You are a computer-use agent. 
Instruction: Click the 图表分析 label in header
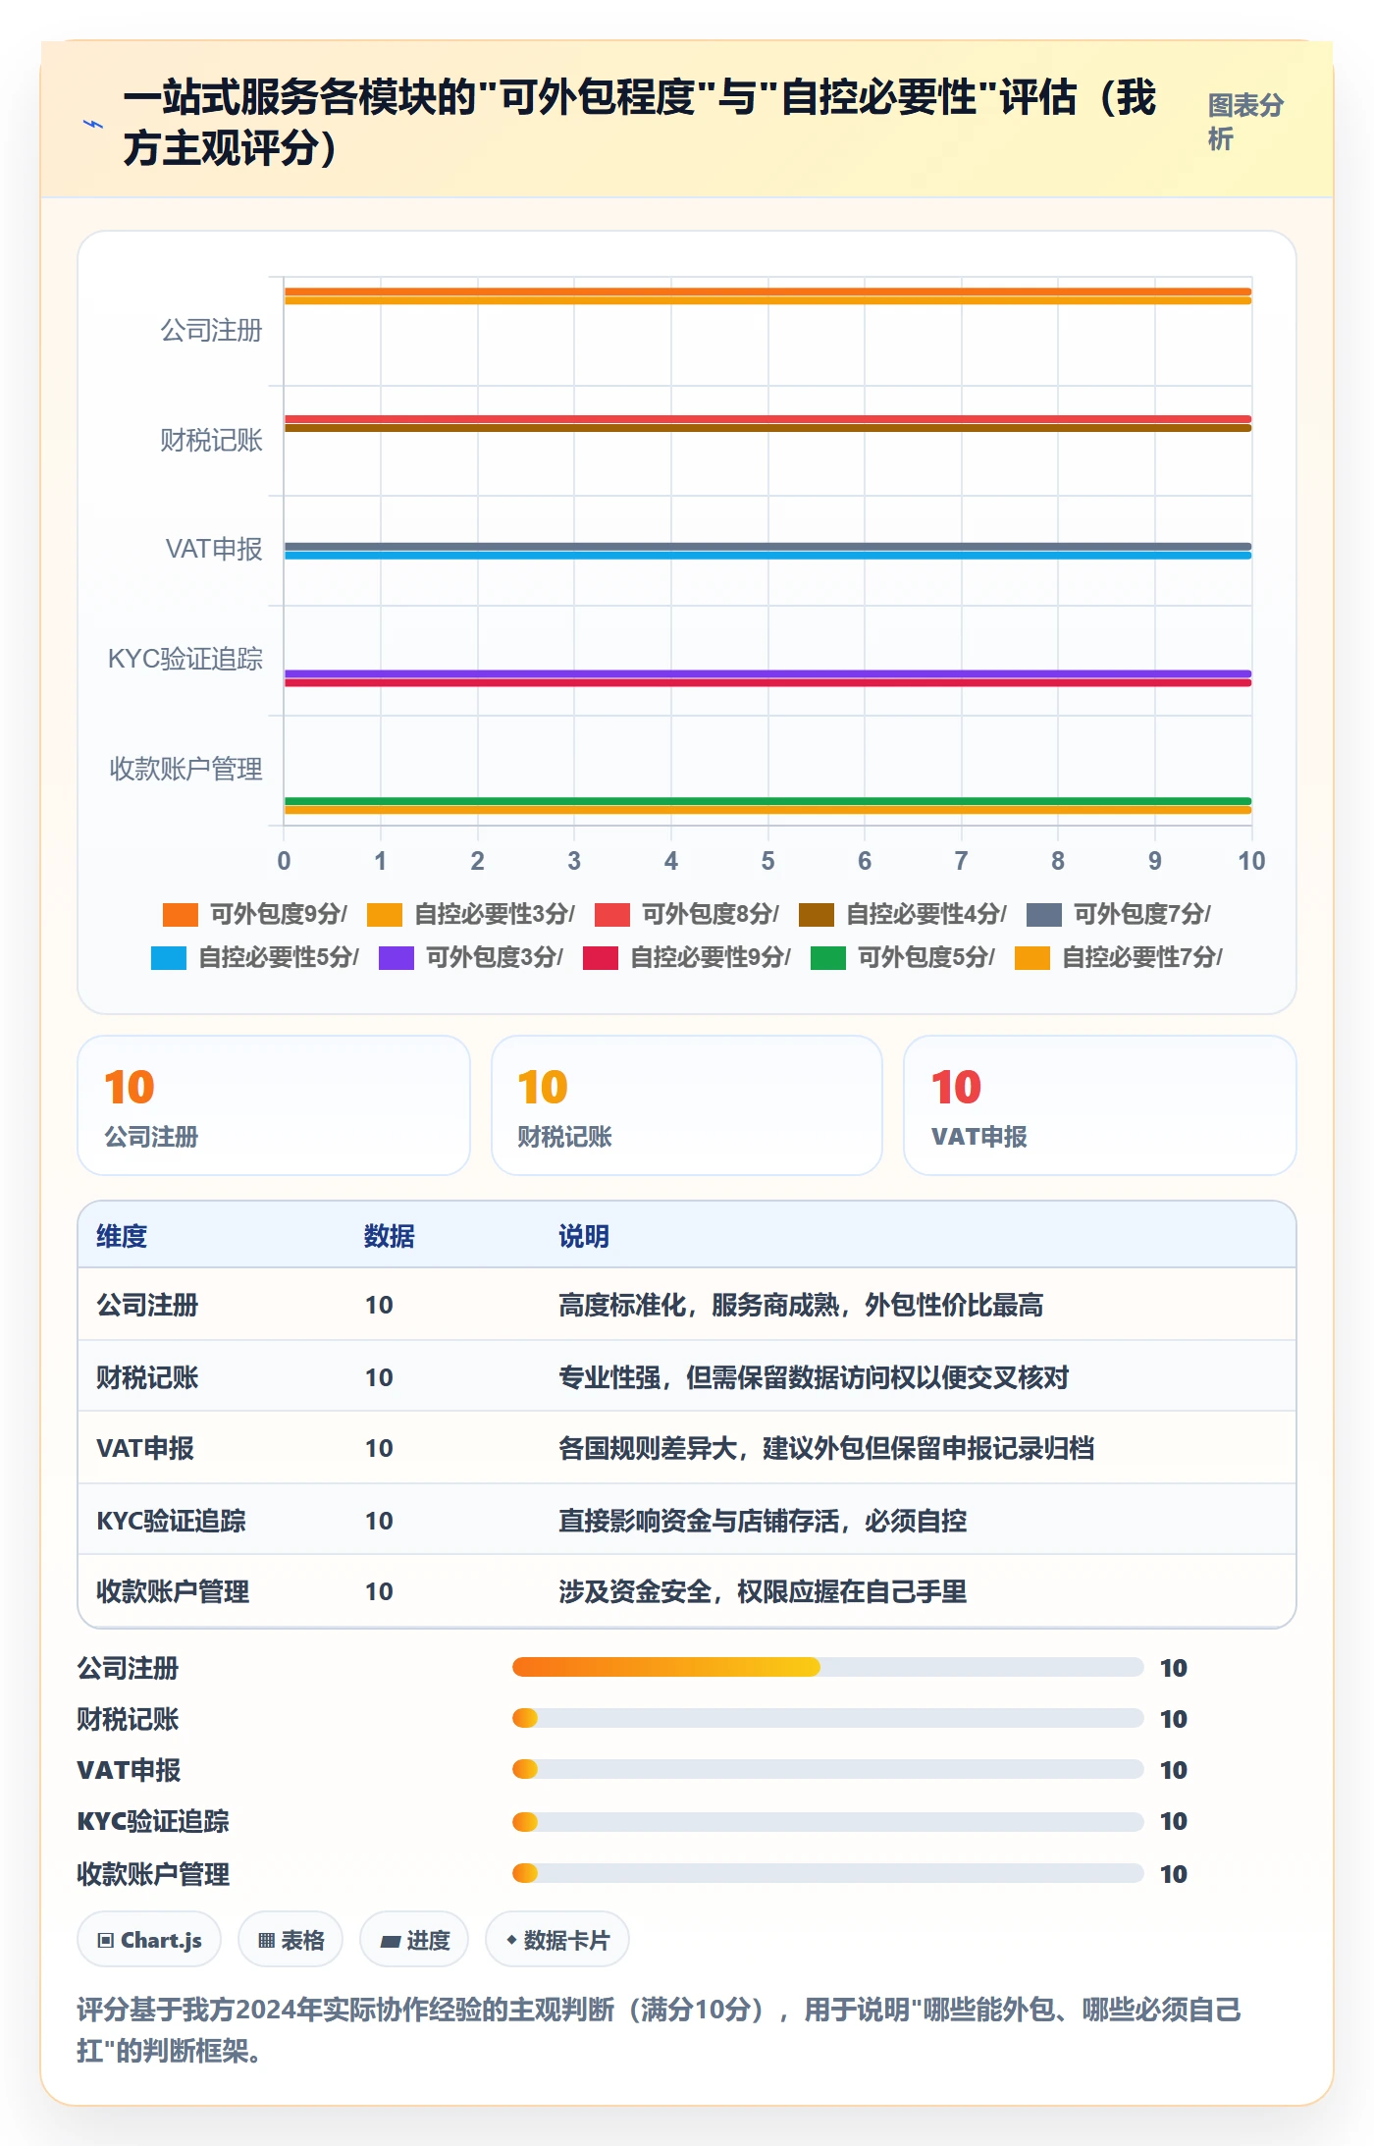(x=1245, y=122)
